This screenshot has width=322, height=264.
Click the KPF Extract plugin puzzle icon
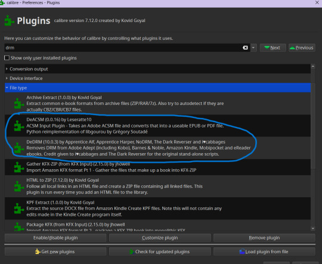[x=18, y=209]
